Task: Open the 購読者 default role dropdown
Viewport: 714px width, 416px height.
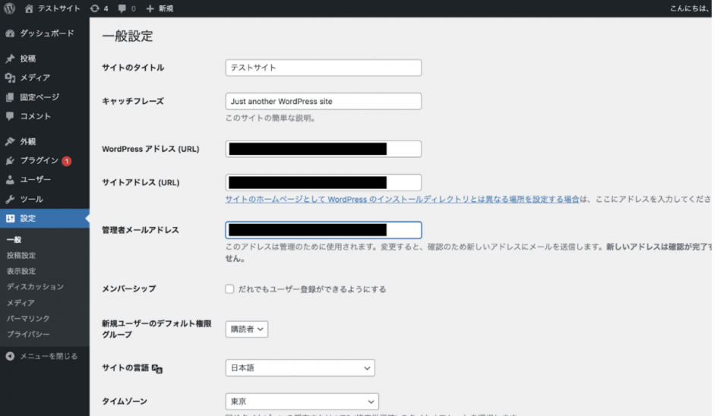Action: click(247, 329)
